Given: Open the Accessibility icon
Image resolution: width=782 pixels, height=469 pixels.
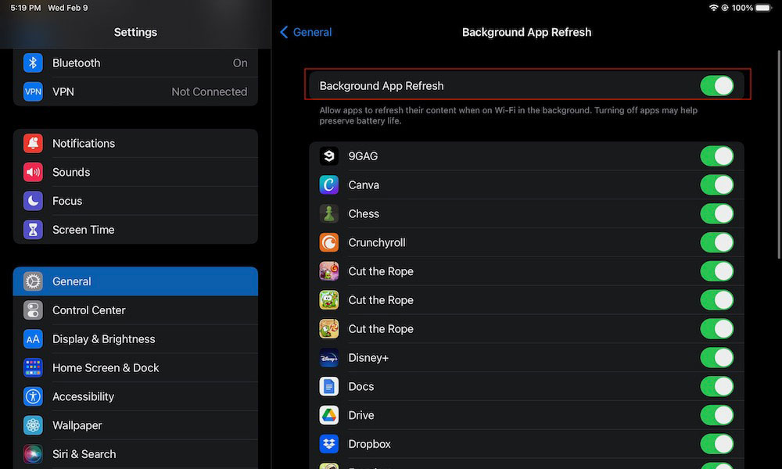Looking at the screenshot, I should [x=33, y=396].
